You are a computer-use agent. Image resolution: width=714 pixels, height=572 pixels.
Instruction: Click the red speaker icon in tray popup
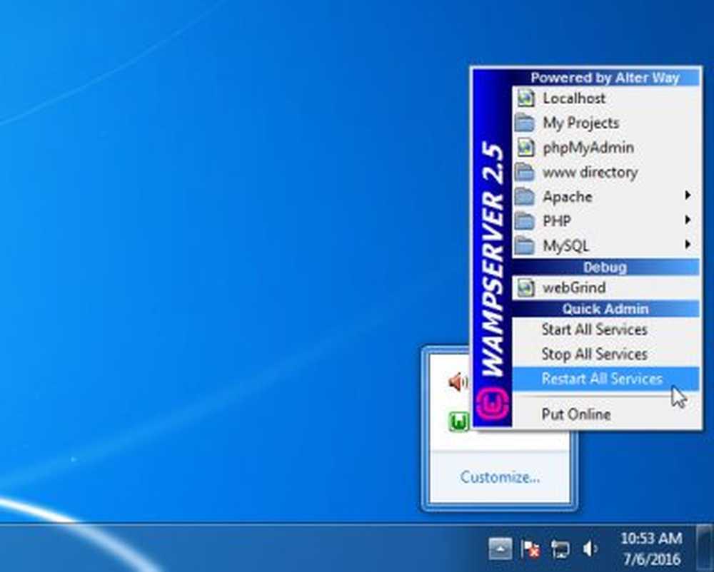coord(458,382)
